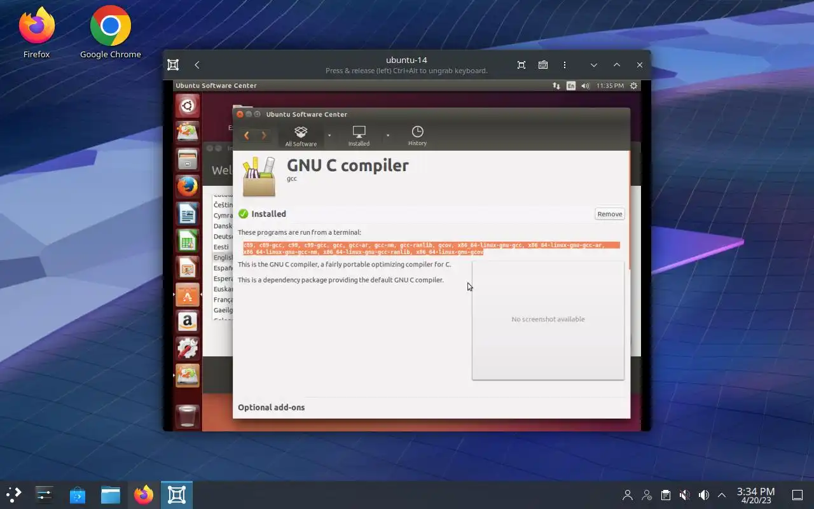
Task: Click the No screenshot available thumbnail
Action: point(548,319)
